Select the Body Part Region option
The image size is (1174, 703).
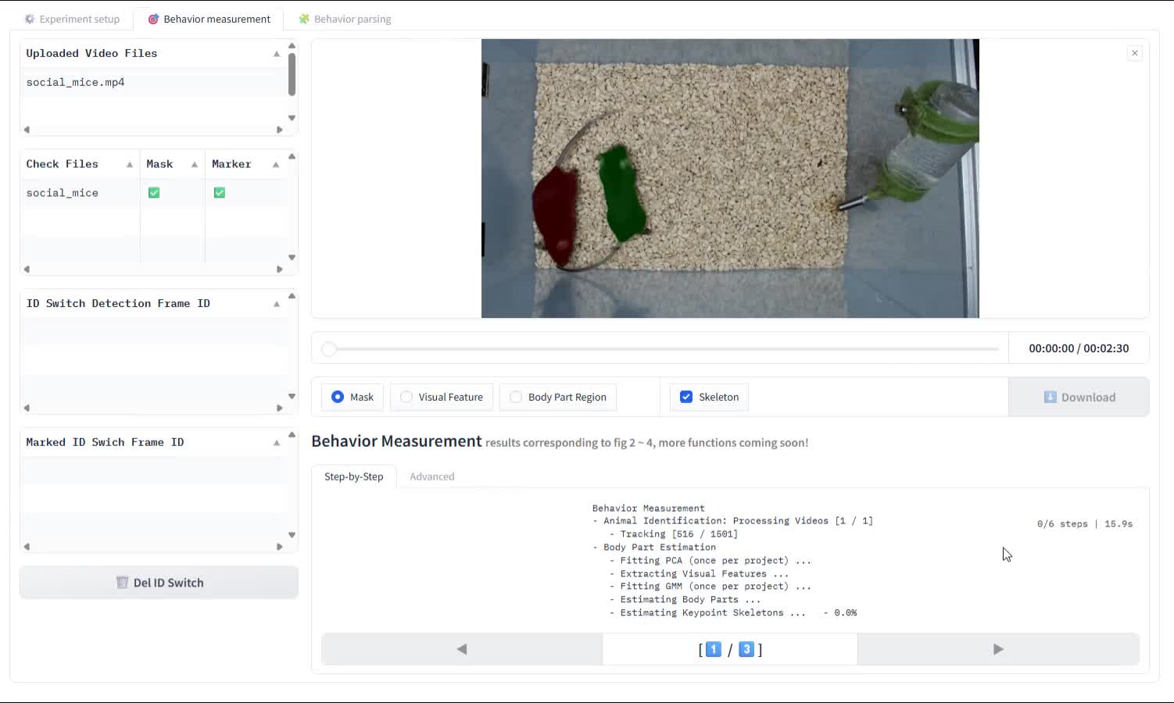pyautogui.click(x=558, y=397)
